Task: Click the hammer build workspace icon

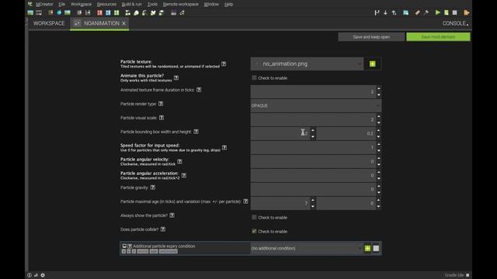Action: coord(426,12)
